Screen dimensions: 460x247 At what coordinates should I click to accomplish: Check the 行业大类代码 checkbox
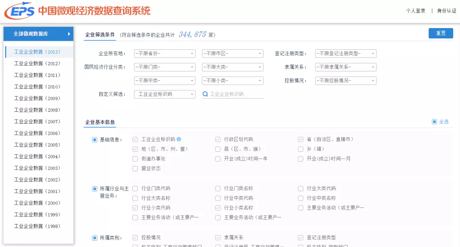[x=300, y=188]
